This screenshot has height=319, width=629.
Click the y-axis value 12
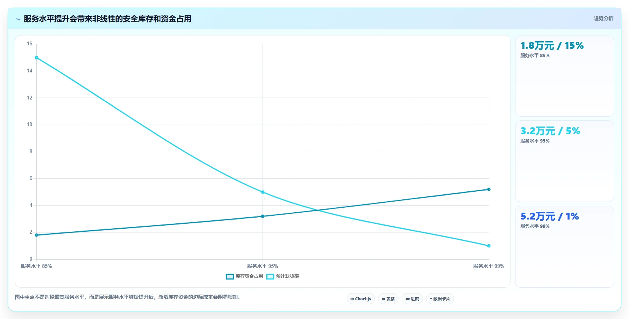tap(30, 98)
